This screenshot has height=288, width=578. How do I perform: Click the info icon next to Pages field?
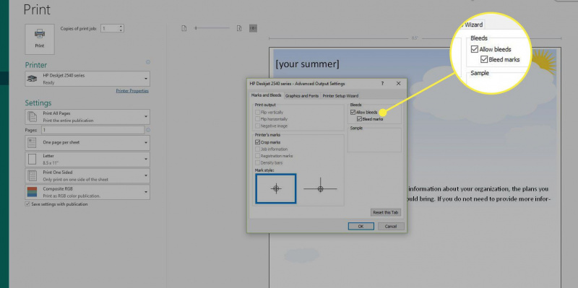[x=148, y=130]
